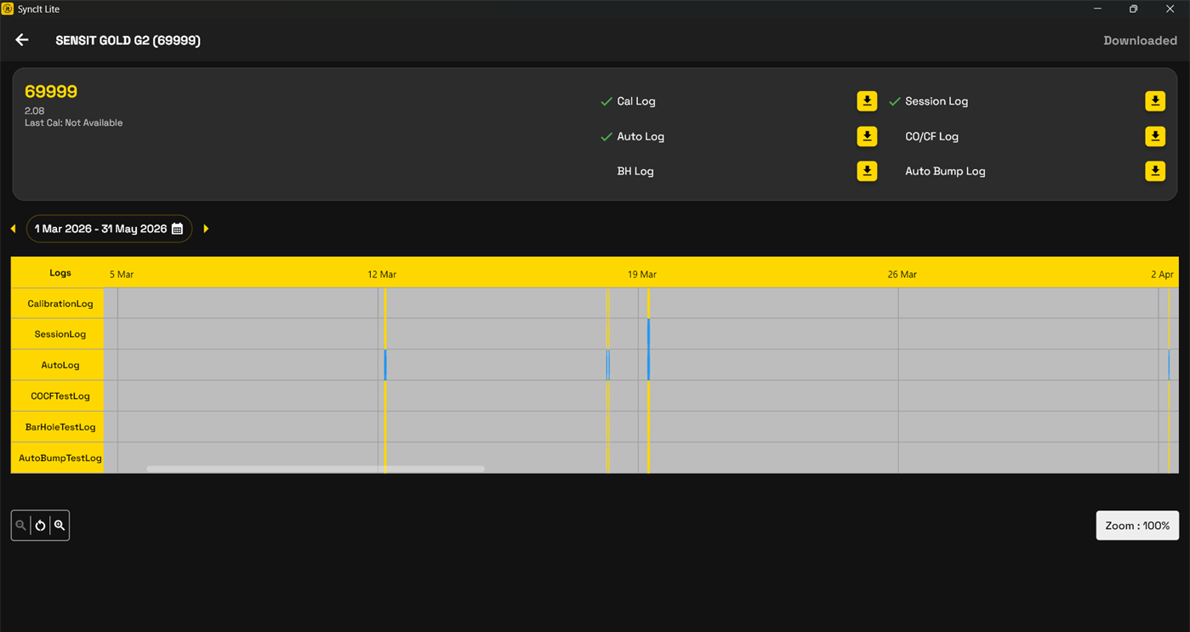Viewport: 1190px width, 632px height.
Task: Click the 26 Mar date header
Action: pyautogui.click(x=902, y=274)
